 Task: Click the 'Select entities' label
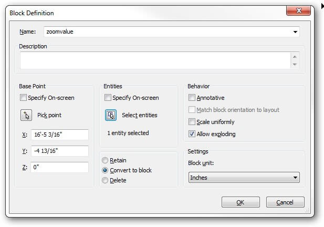click(x=140, y=115)
